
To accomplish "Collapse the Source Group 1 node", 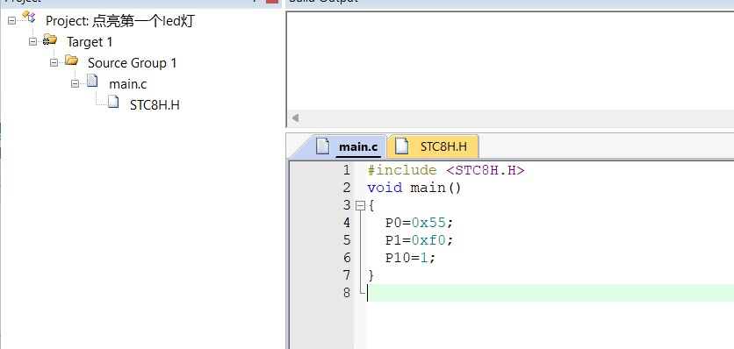I will (x=54, y=62).
